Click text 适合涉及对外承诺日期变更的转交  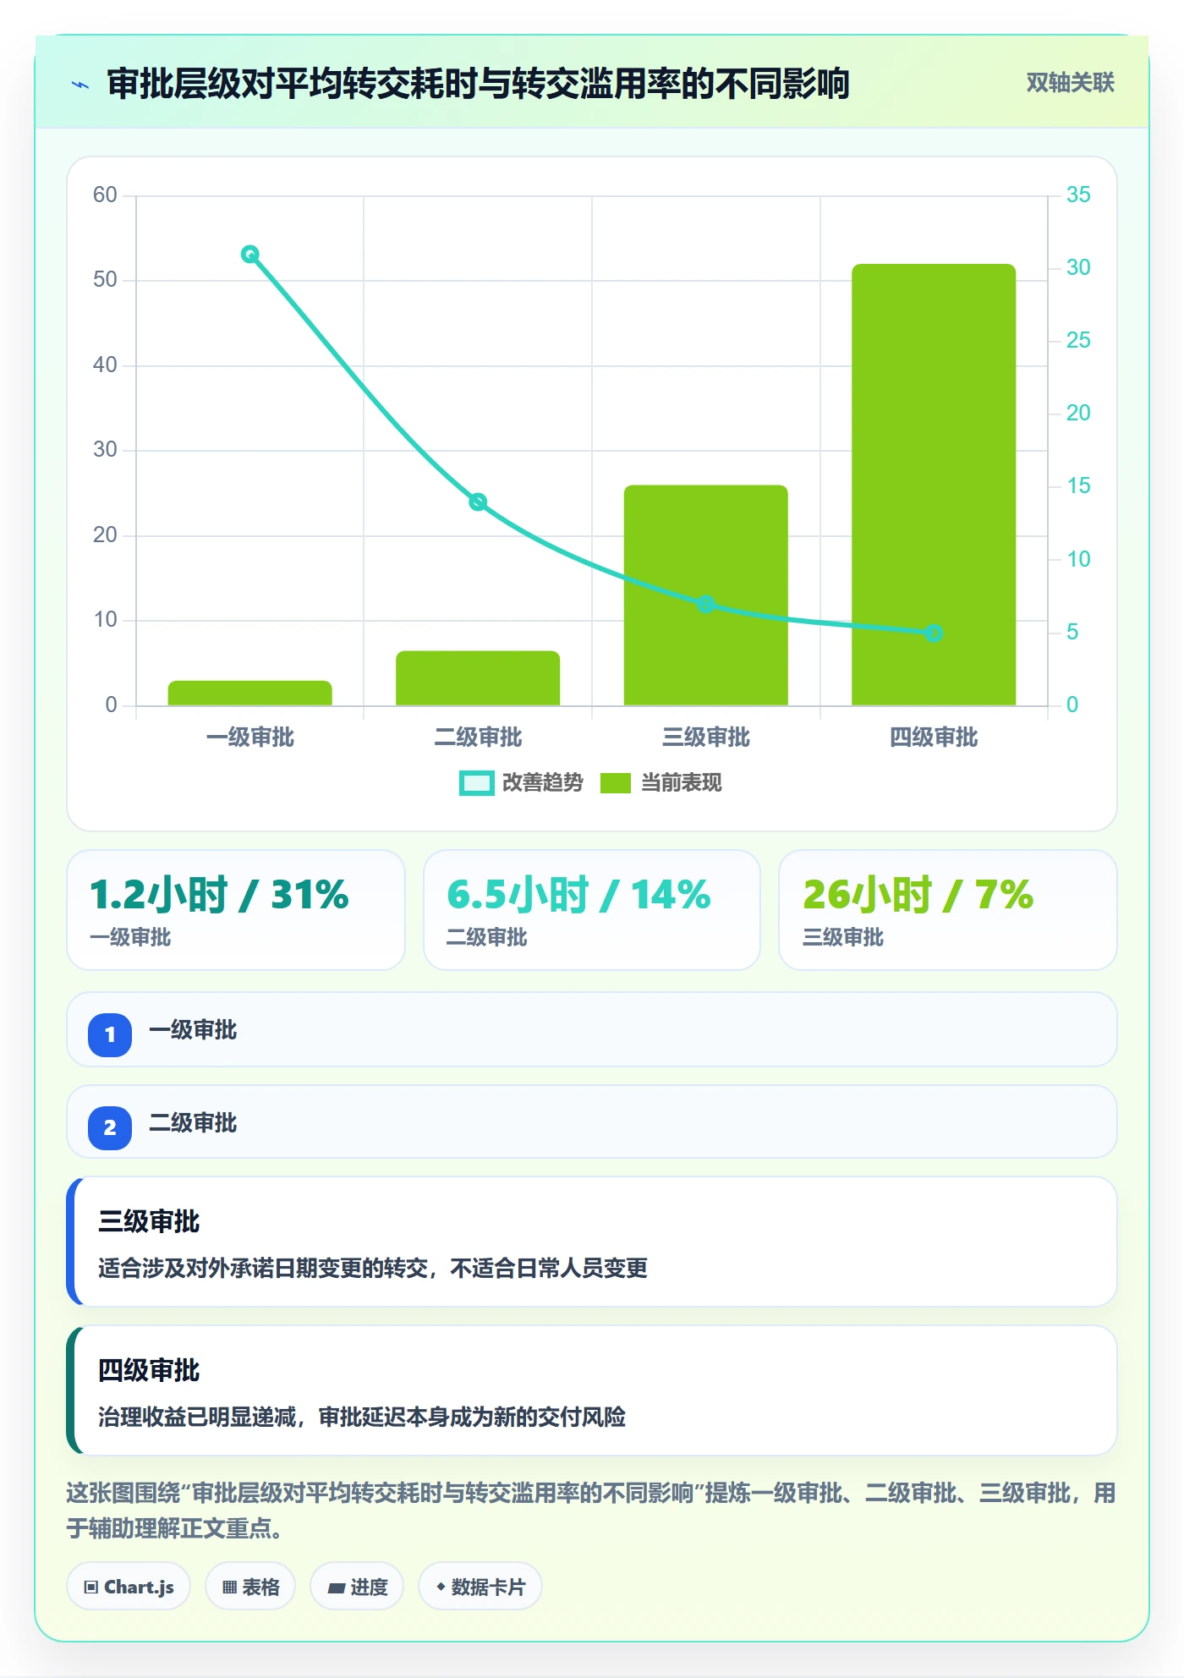tap(263, 1269)
